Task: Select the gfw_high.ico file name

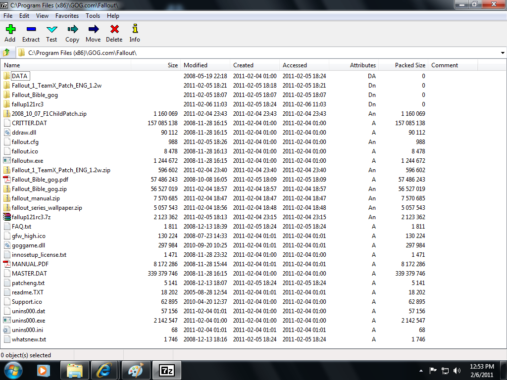Action: pyautogui.click(x=29, y=236)
